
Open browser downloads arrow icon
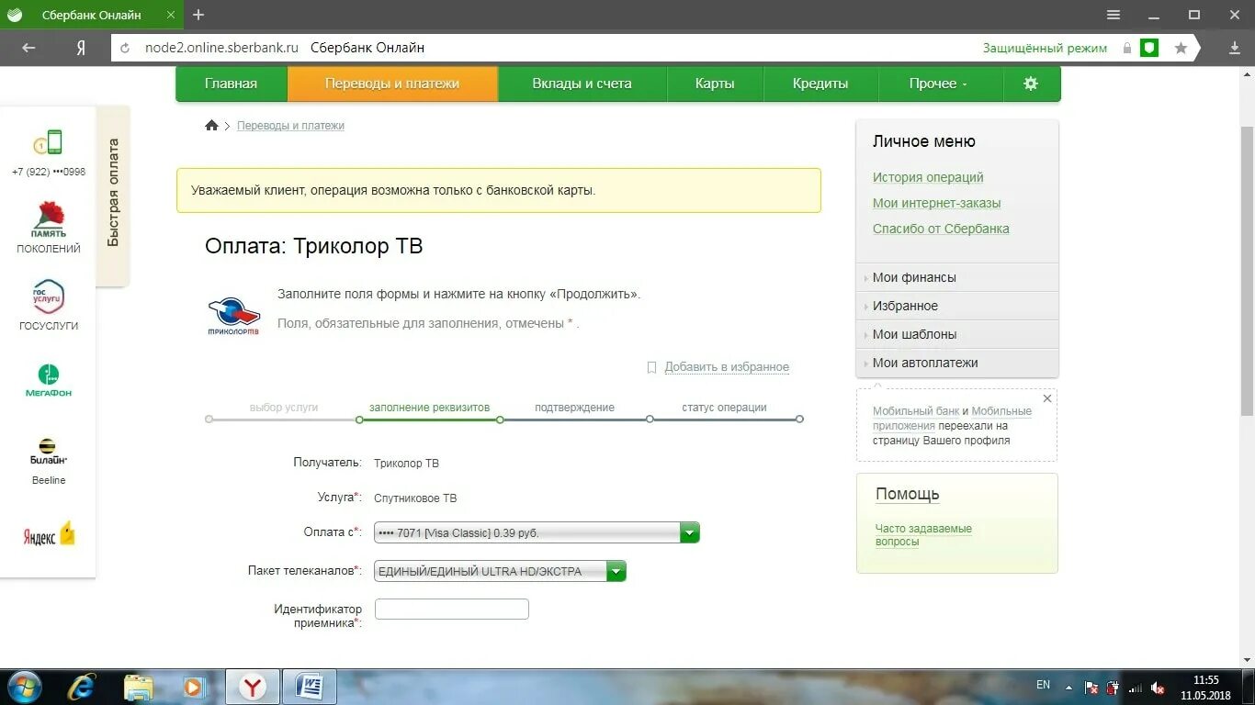[x=1235, y=48]
